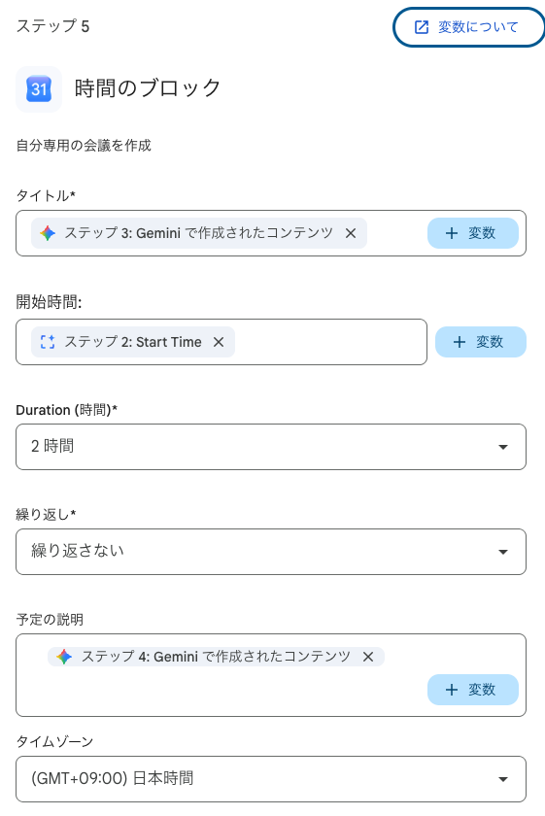
Task: Open the Duration 2 時間 dropdown
Action: click(271, 447)
